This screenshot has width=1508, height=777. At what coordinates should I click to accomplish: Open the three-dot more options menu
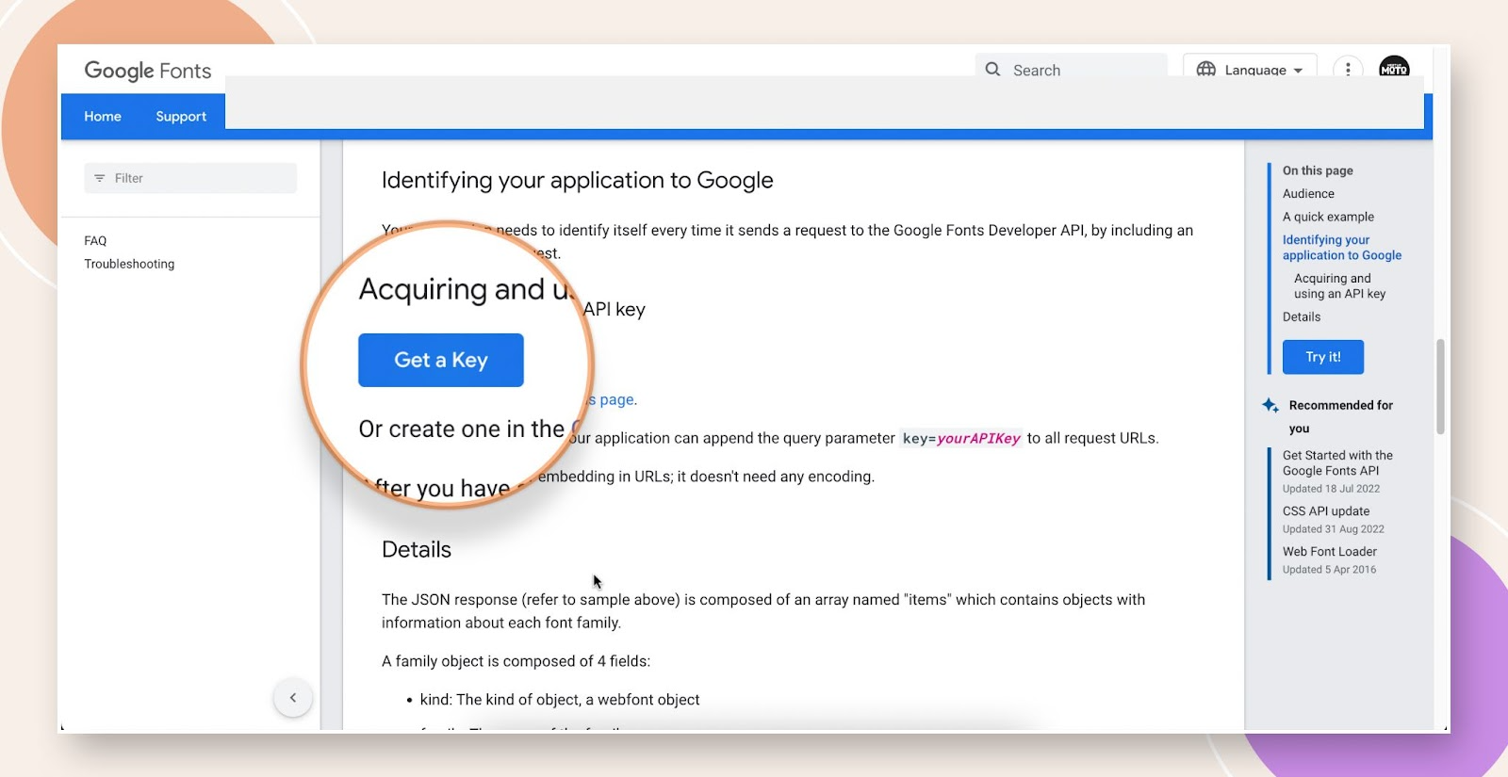point(1348,70)
